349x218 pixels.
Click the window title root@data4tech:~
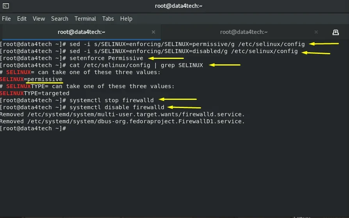click(x=178, y=6)
